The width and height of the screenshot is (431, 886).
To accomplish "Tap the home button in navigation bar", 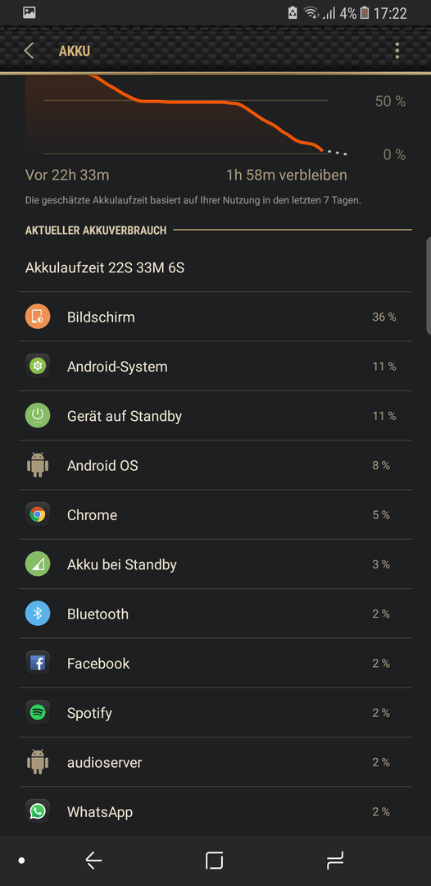I will pos(215,861).
